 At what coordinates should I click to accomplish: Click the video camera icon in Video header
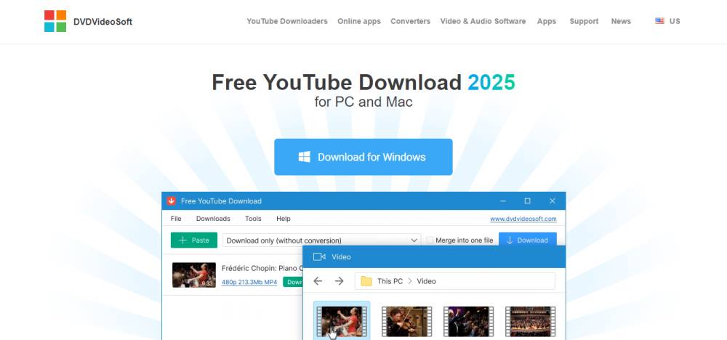point(319,256)
